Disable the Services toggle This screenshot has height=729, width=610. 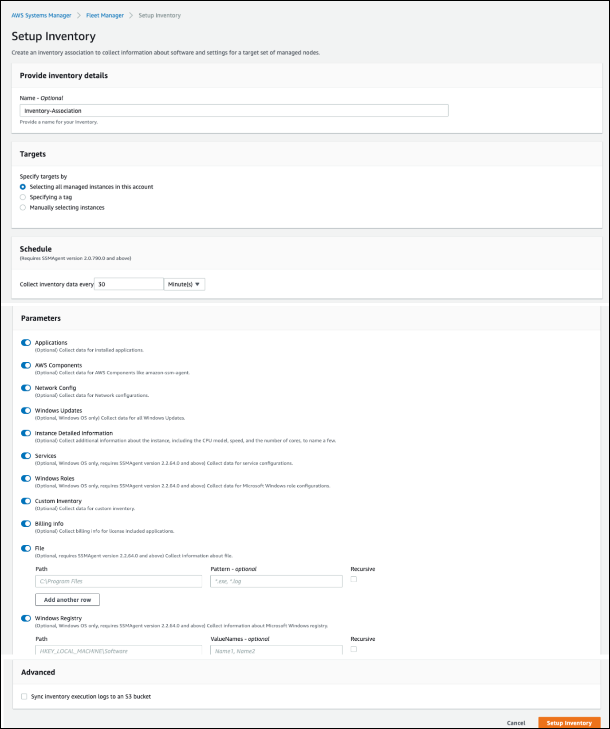pyautogui.click(x=26, y=456)
